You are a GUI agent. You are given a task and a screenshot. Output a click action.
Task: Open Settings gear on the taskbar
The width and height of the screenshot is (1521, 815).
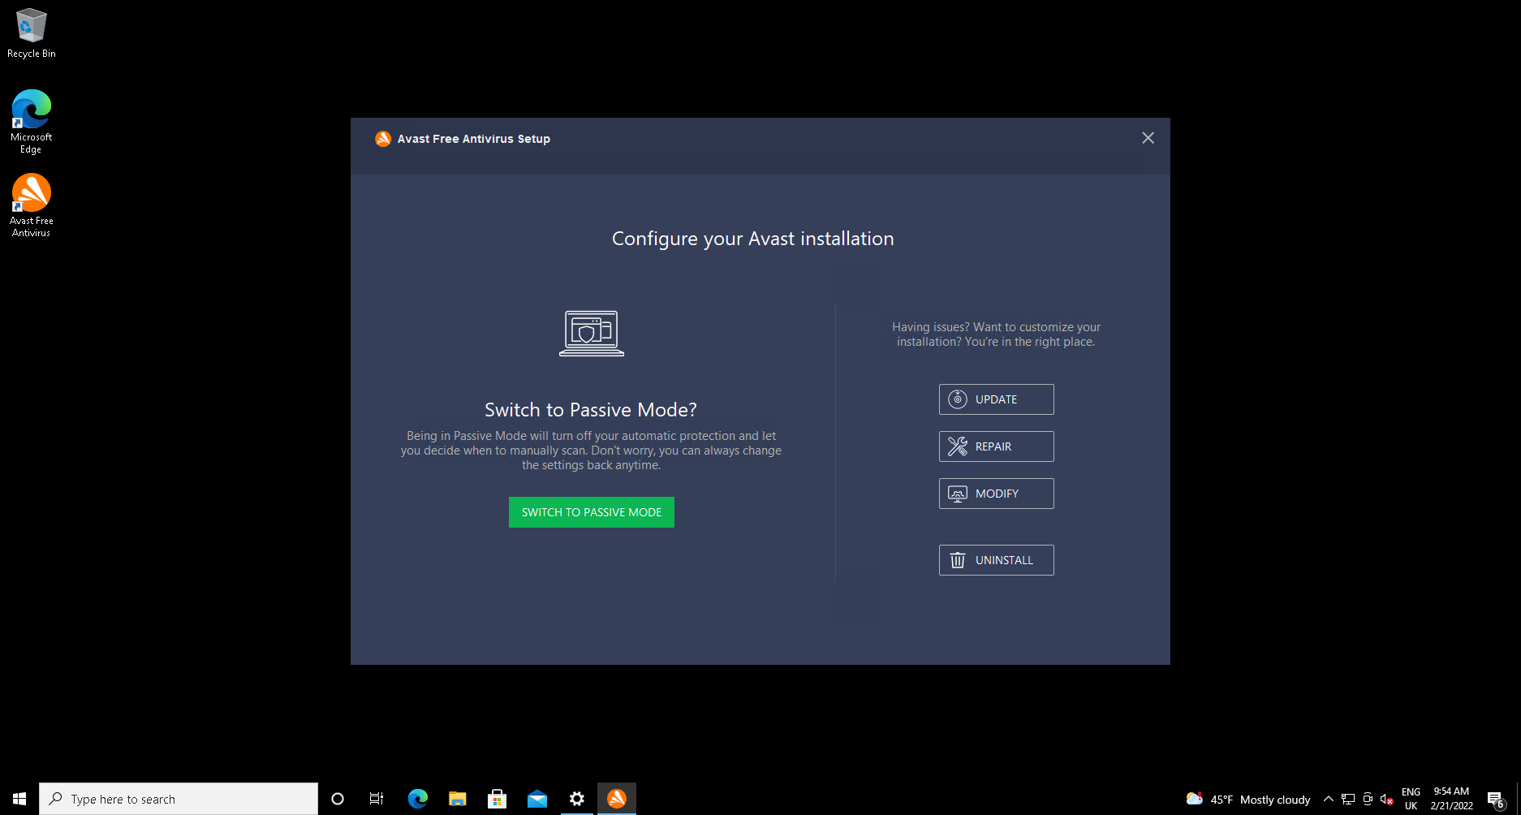[x=577, y=799]
